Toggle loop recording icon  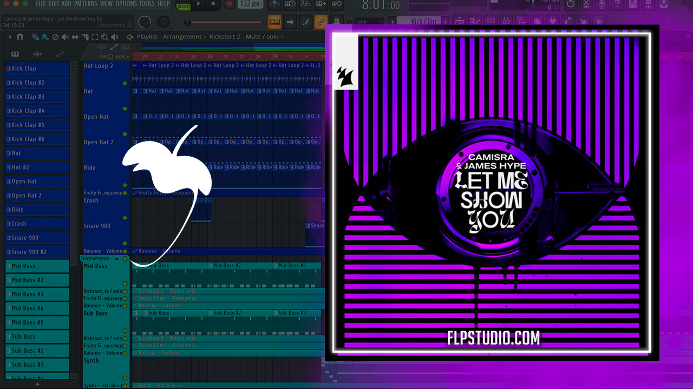point(336,5)
